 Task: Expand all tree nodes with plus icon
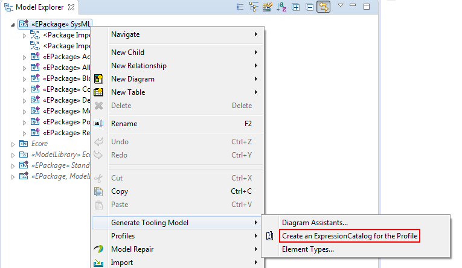point(295,7)
